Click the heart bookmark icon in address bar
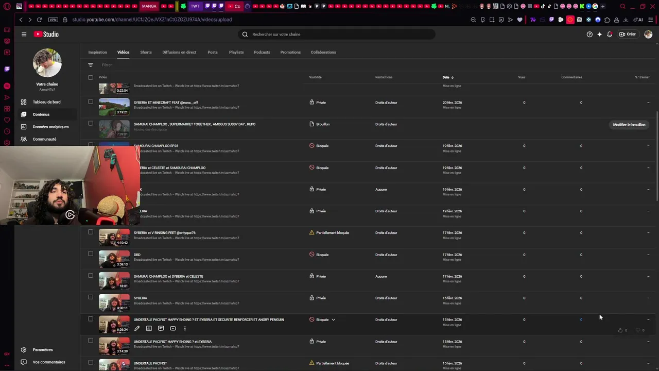This screenshot has height=371, width=659. pos(519,20)
